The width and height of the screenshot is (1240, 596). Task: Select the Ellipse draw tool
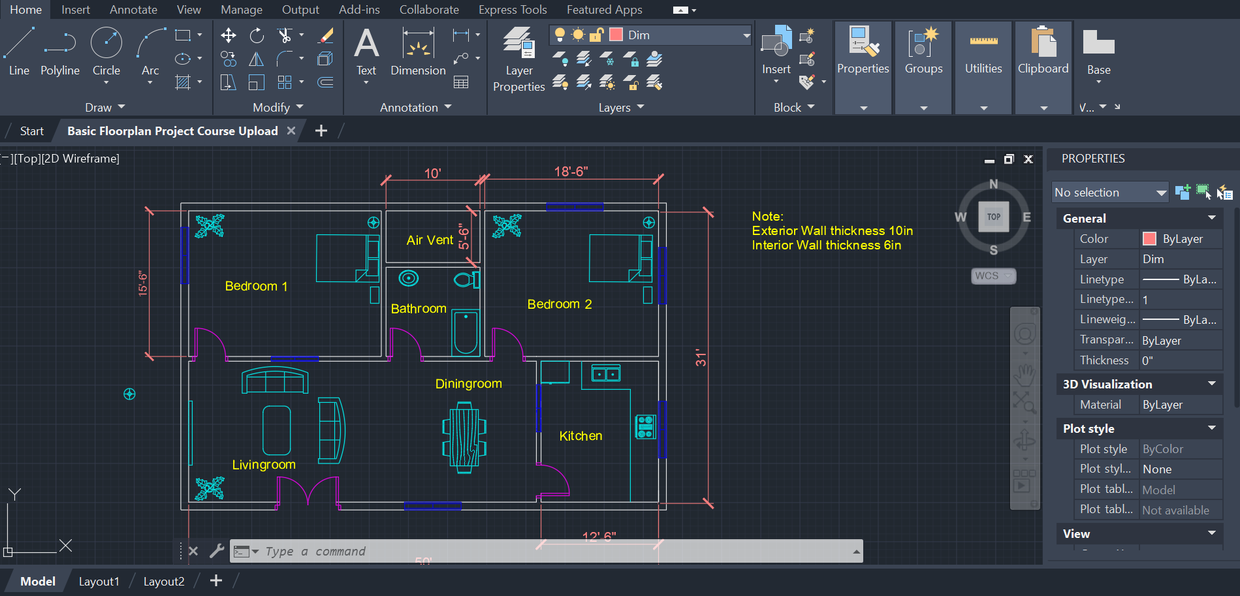click(x=183, y=59)
